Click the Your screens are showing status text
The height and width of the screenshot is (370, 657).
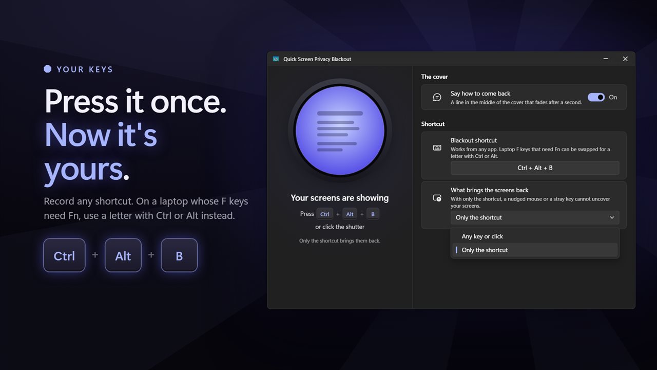(340, 198)
